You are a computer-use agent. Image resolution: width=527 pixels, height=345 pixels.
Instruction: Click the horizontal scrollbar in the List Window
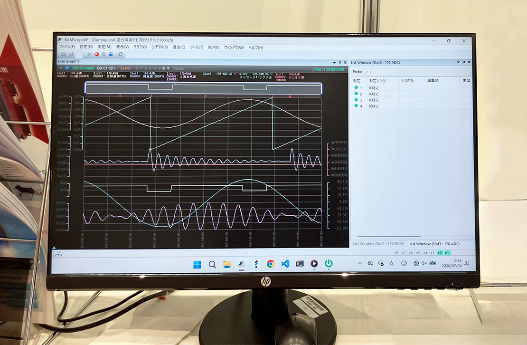(389, 236)
